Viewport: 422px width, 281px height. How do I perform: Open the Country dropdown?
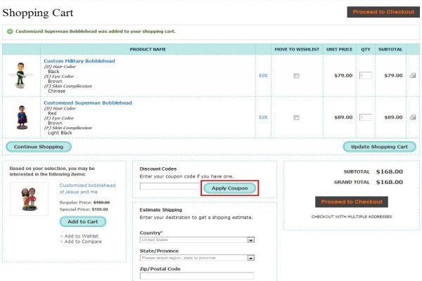coord(197,240)
